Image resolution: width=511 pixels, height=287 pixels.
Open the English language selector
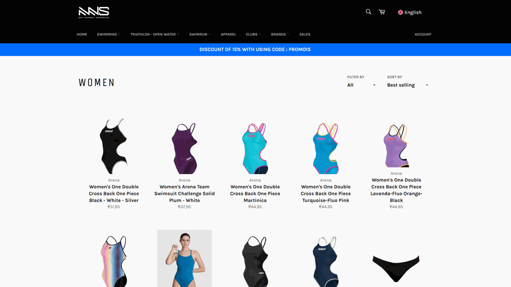pos(410,12)
